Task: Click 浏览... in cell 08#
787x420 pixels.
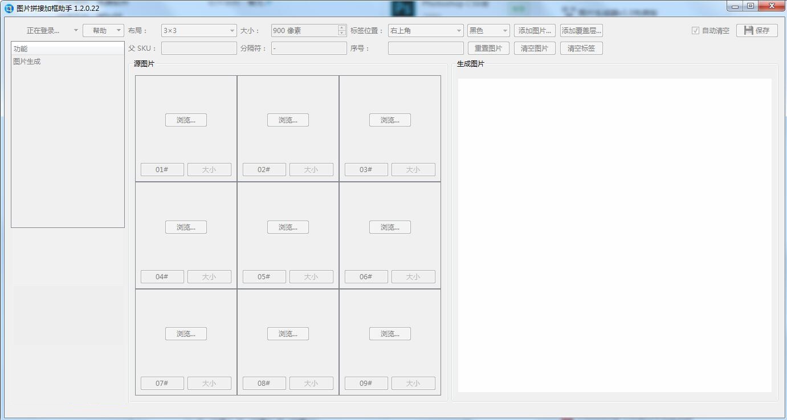Action: [x=288, y=334]
